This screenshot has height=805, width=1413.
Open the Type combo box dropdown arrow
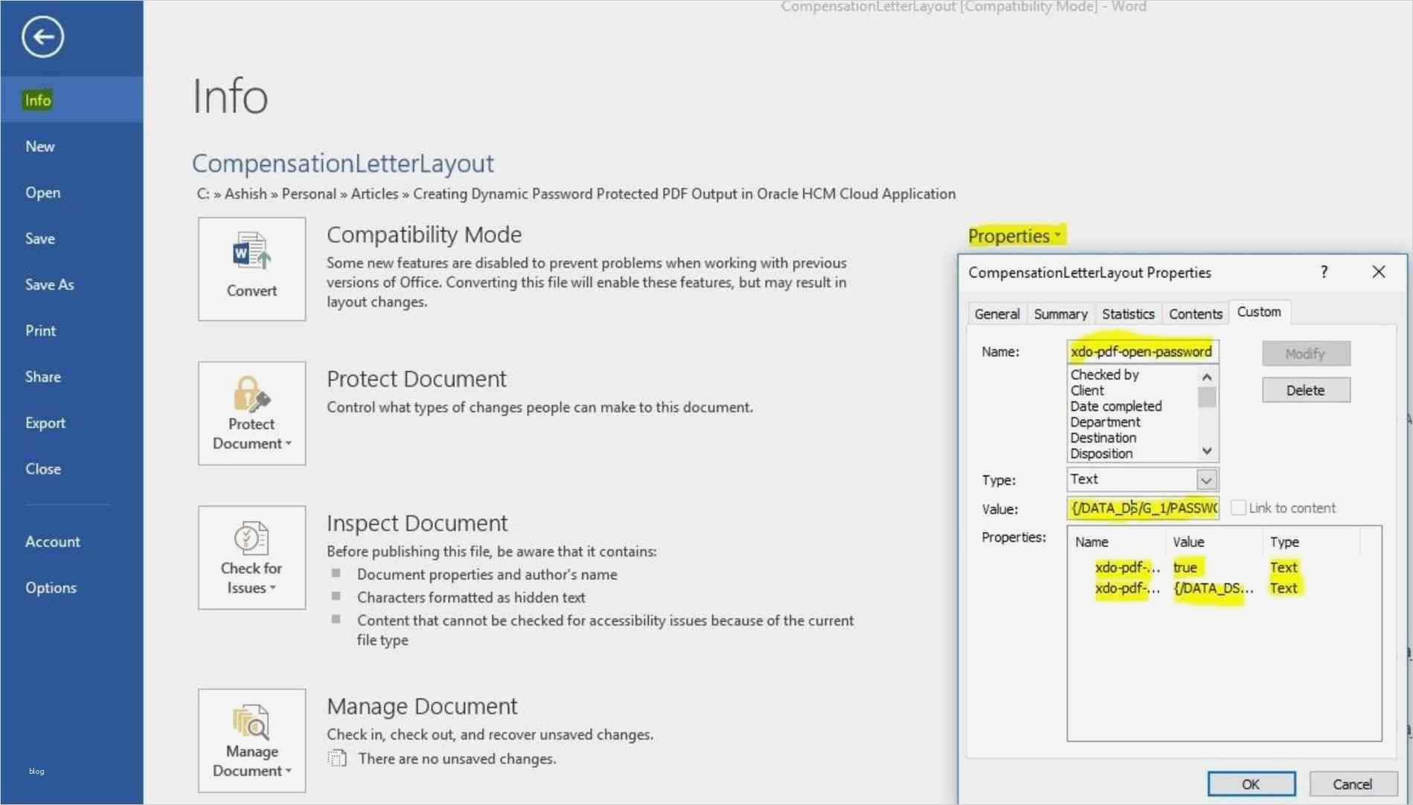(x=1206, y=479)
